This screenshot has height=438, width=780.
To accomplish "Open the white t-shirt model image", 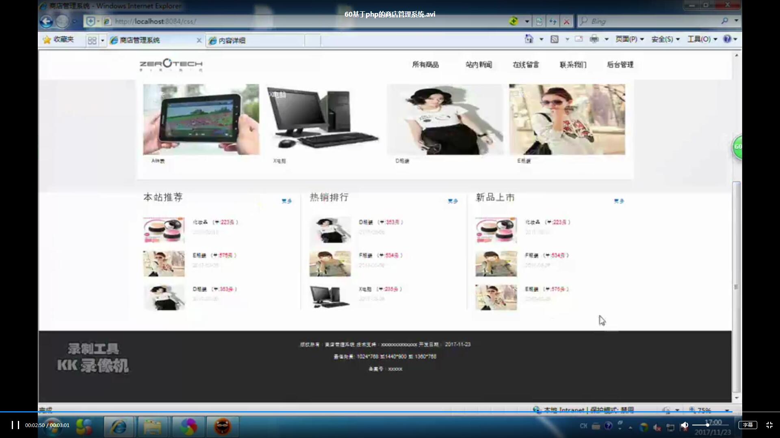I will click(x=445, y=119).
